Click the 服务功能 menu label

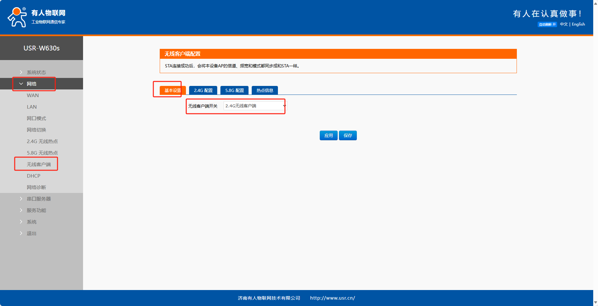click(36, 210)
